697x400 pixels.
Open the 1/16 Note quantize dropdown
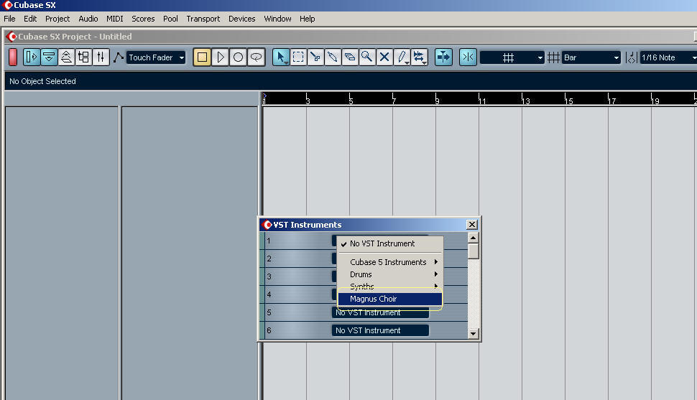(x=668, y=57)
